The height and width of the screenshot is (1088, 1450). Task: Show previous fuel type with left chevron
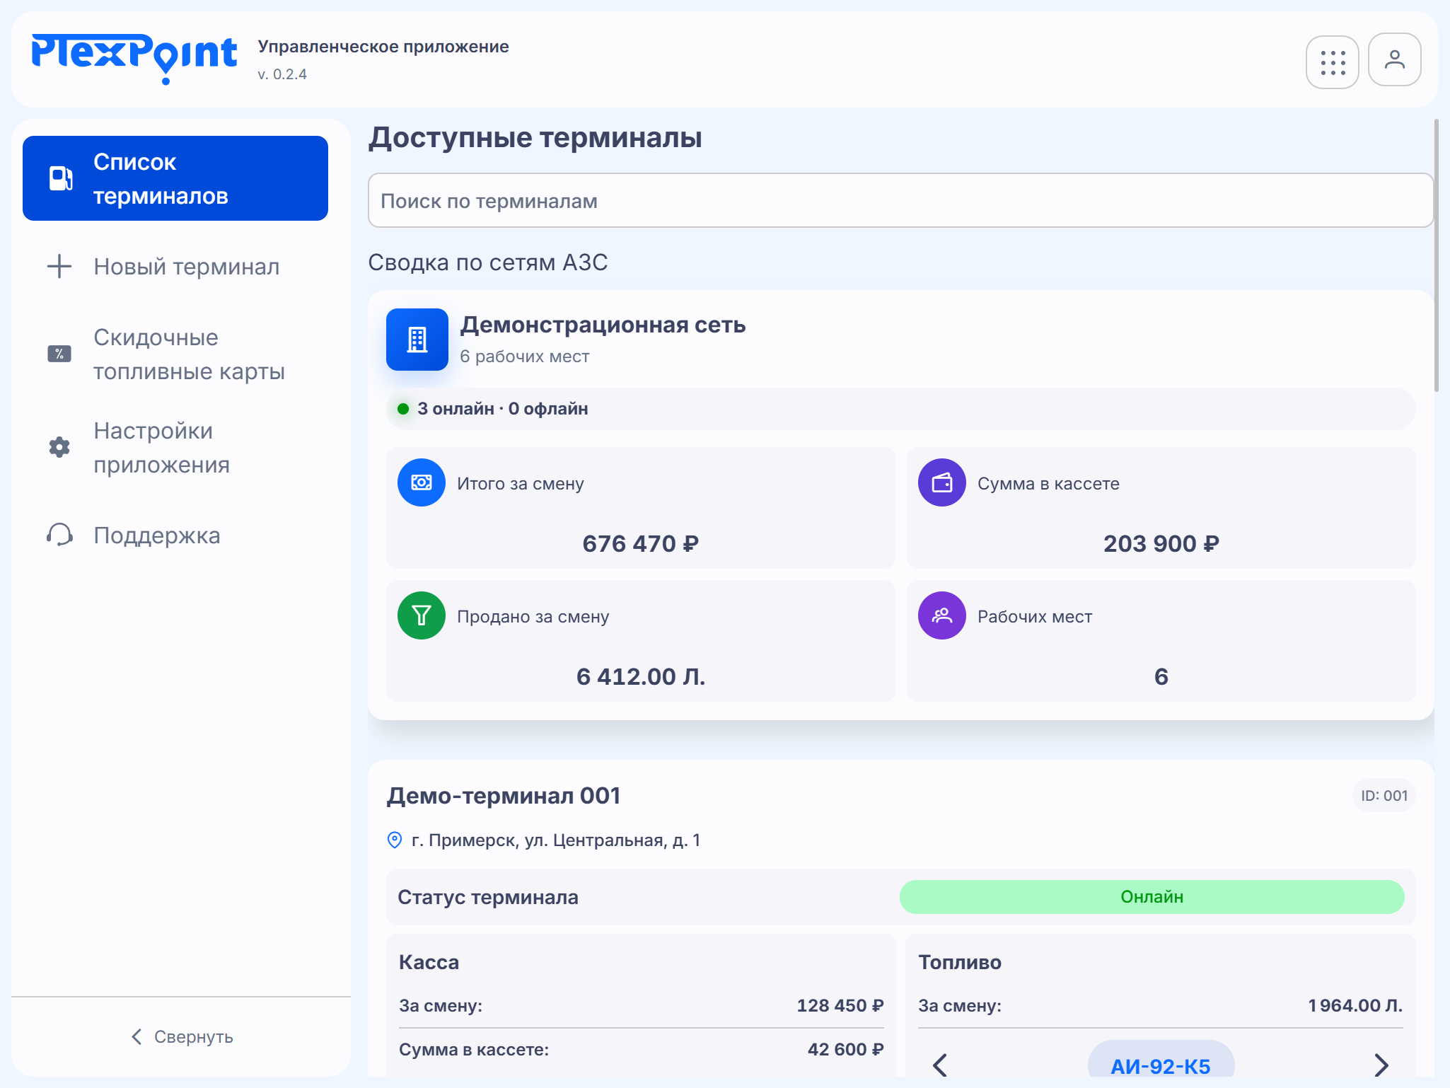939,1065
